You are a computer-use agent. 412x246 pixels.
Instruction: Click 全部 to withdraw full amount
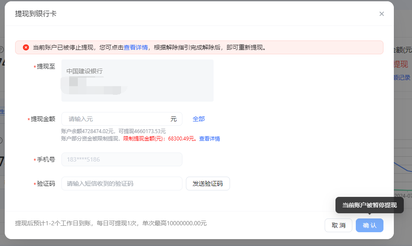[198, 119]
